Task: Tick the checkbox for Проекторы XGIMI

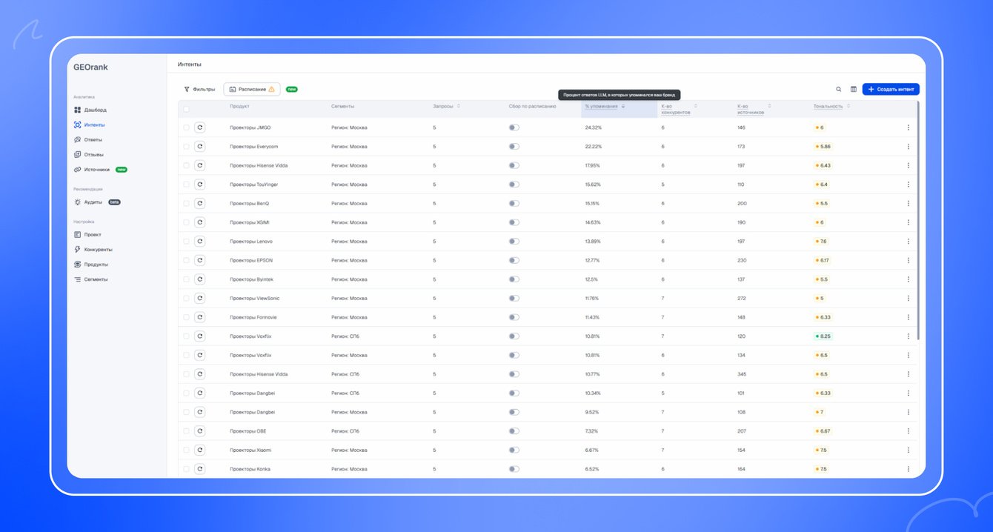Action: click(187, 222)
